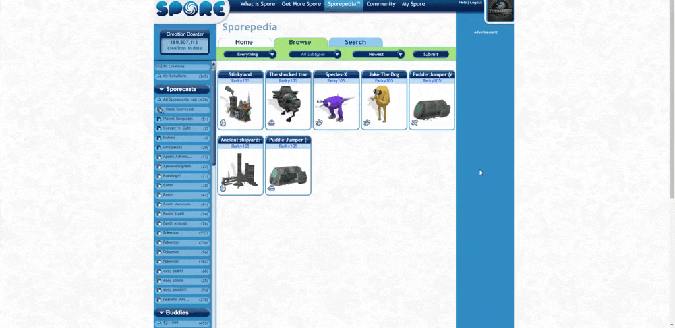Click the Logout link
Screen dimensions: 675x328
(x=476, y=3)
